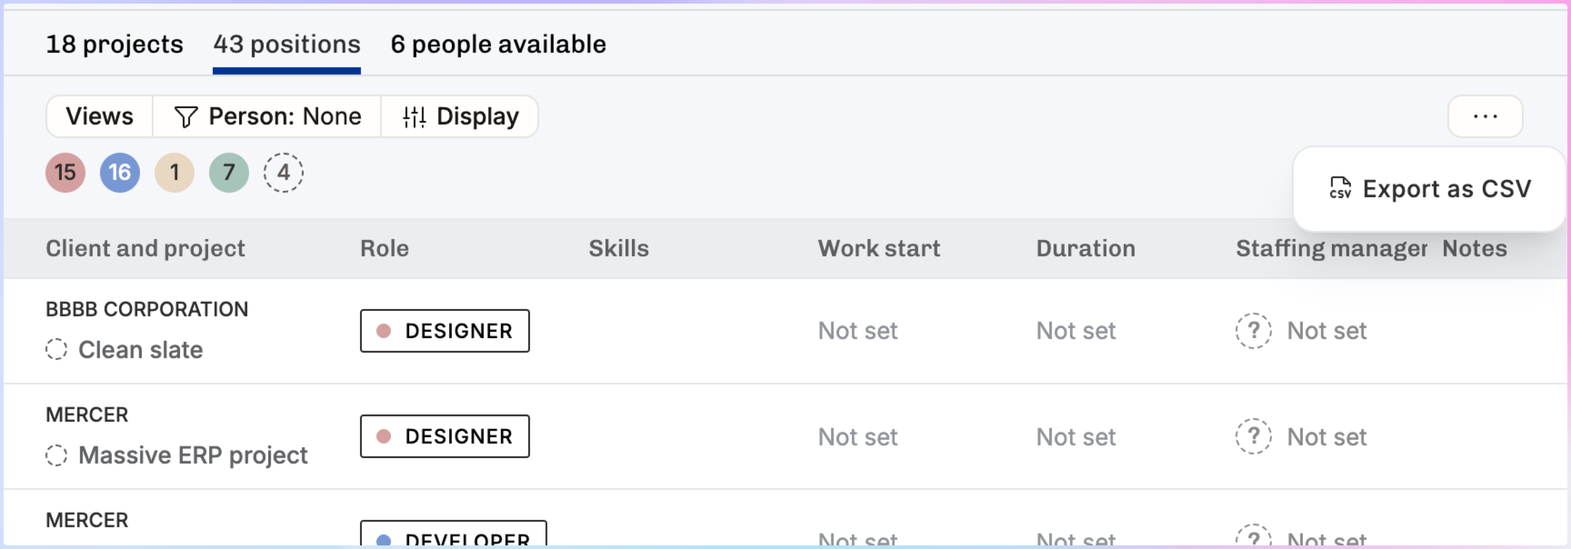Toggle the blue 16 role filter circle
The height and width of the screenshot is (549, 1571).
[120, 173]
